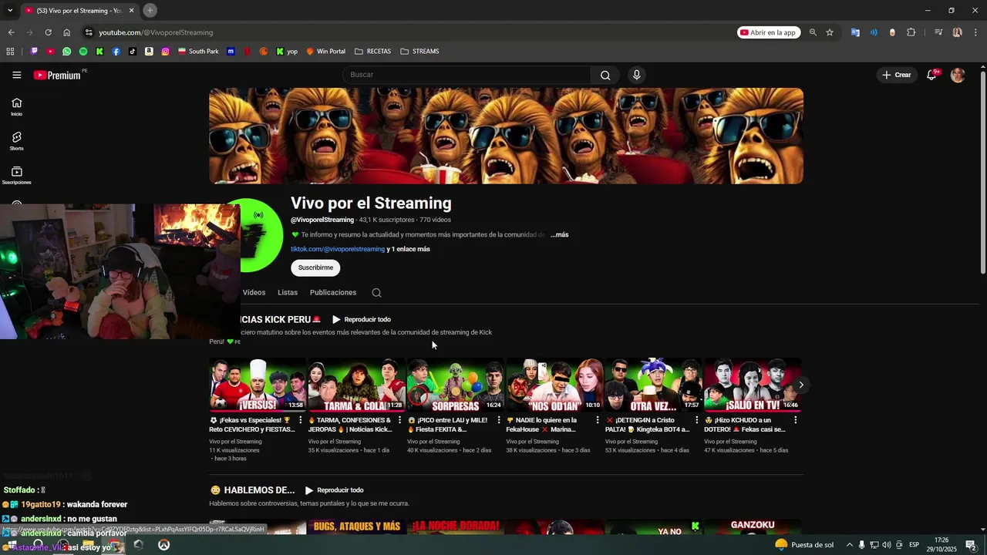Open Spotify bookmark icon

(83, 52)
